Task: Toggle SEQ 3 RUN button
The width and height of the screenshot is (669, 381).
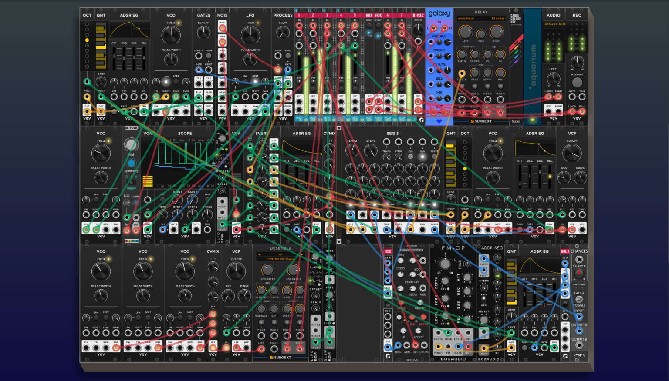Action: 422,157
